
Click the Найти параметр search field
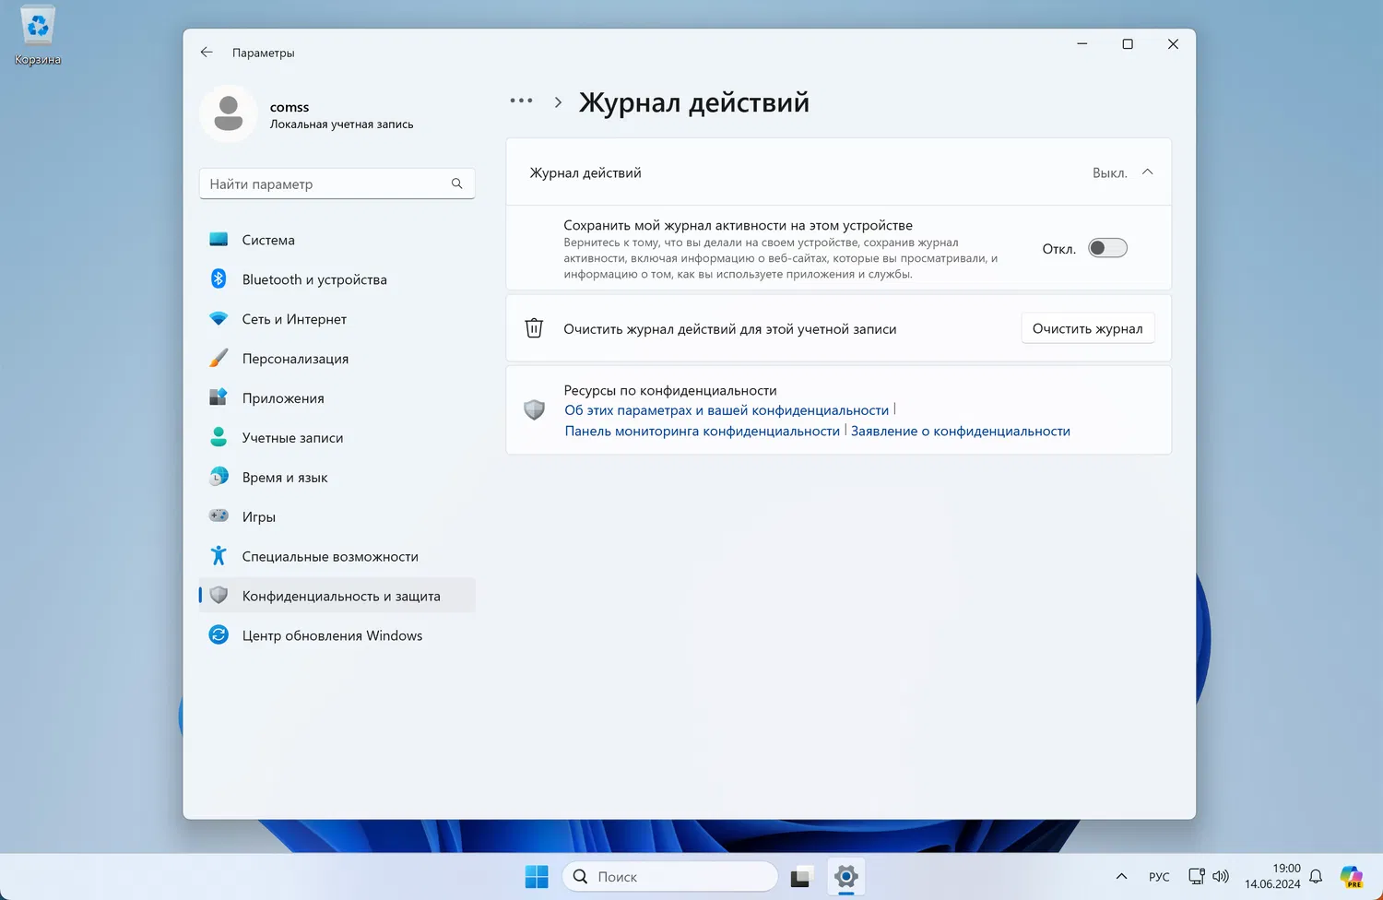click(x=337, y=184)
